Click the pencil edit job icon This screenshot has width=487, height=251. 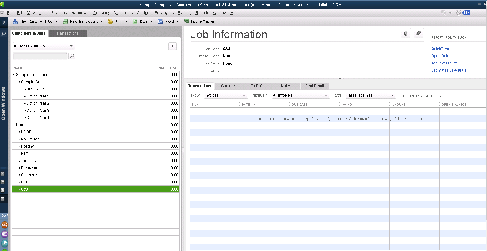tap(419, 33)
